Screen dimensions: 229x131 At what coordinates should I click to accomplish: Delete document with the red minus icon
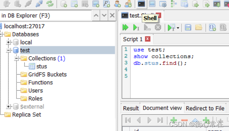pos(184,120)
